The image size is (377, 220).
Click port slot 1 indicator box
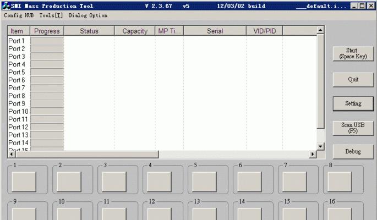tap(24, 182)
